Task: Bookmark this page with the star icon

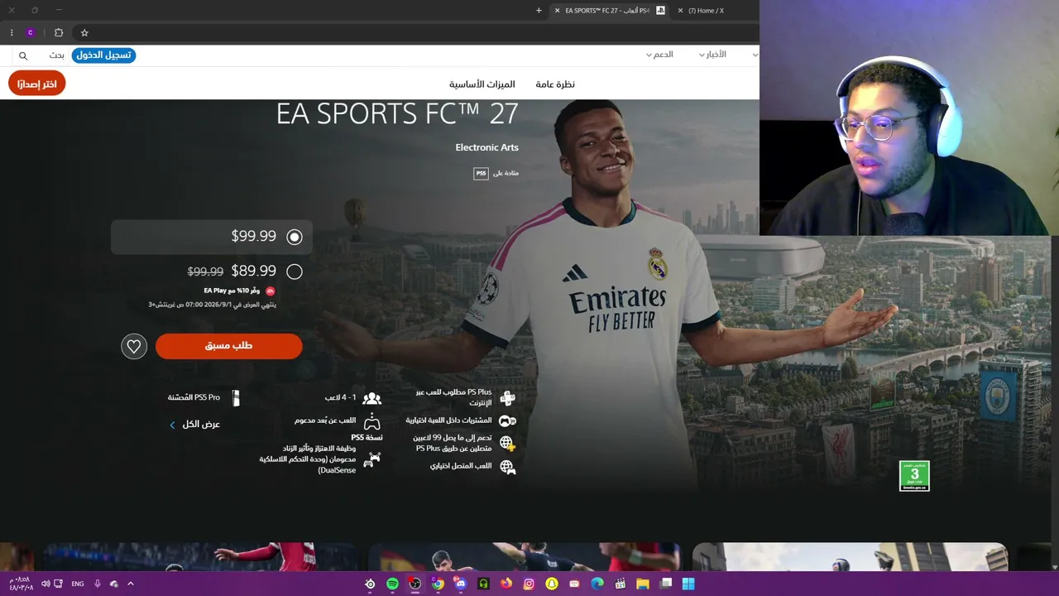Action: point(84,33)
